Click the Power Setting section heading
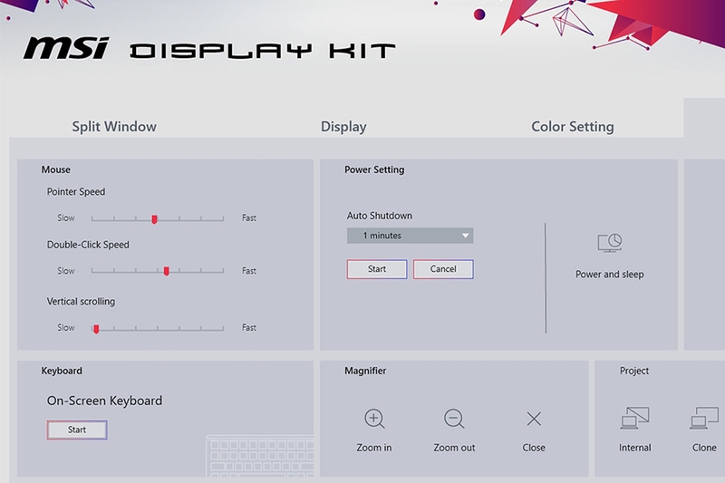This screenshot has width=725, height=483. click(x=374, y=169)
